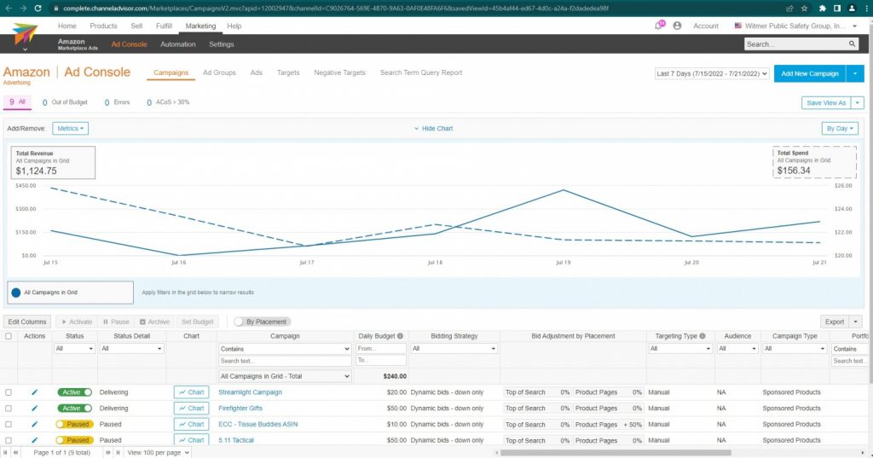The height and width of the screenshot is (458, 873).
Task: Change the View 100 per page dropdown
Action: (x=158, y=452)
